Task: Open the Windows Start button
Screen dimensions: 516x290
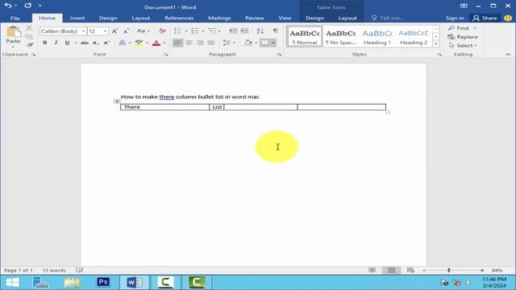Action: point(13,283)
